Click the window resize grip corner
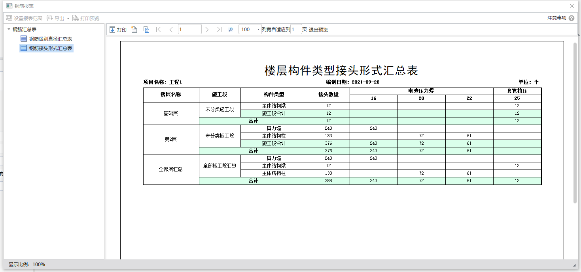 (575, 265)
